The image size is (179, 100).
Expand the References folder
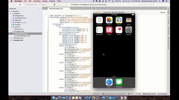(12, 20)
